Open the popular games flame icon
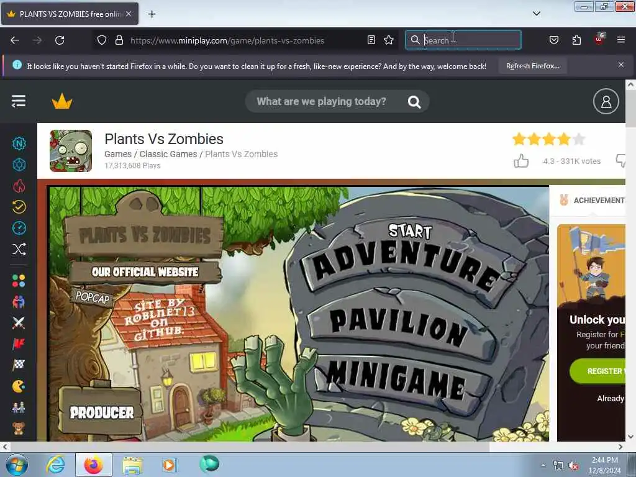 click(19, 186)
